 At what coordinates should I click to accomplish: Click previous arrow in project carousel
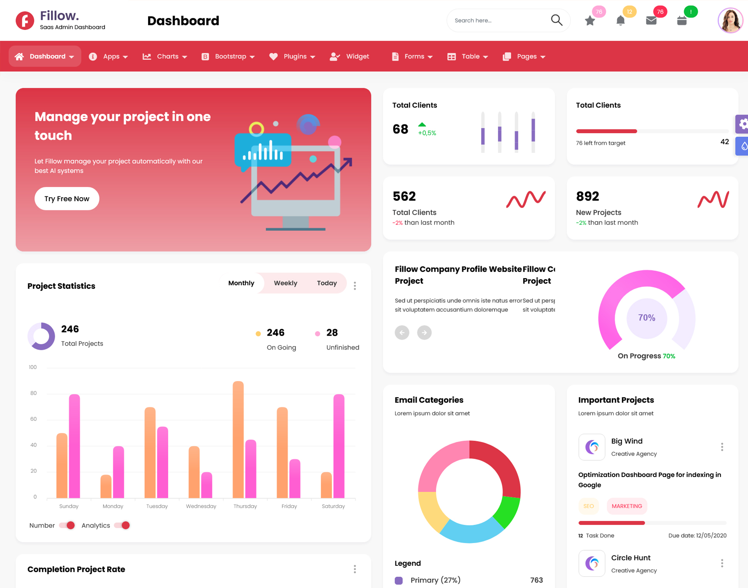click(402, 332)
